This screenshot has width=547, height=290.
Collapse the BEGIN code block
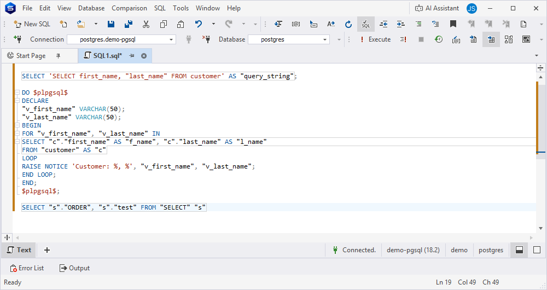[x=17, y=125]
